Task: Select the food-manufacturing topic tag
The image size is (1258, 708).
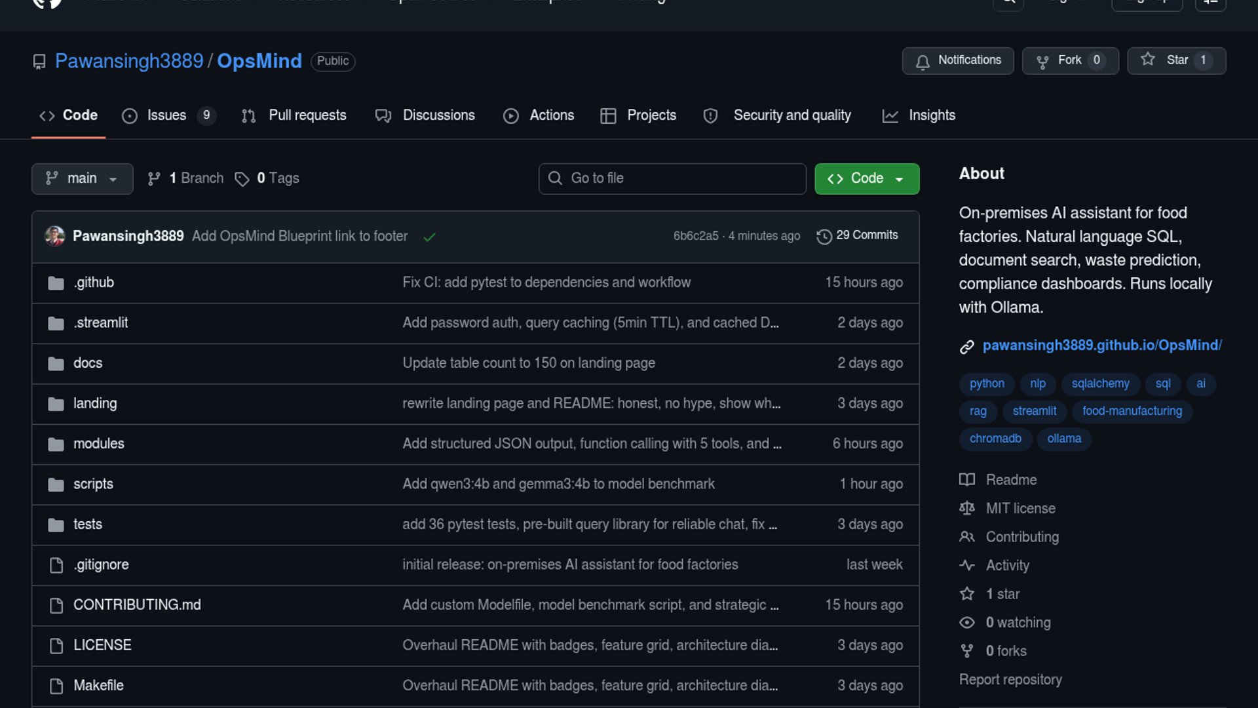Action: pos(1132,411)
